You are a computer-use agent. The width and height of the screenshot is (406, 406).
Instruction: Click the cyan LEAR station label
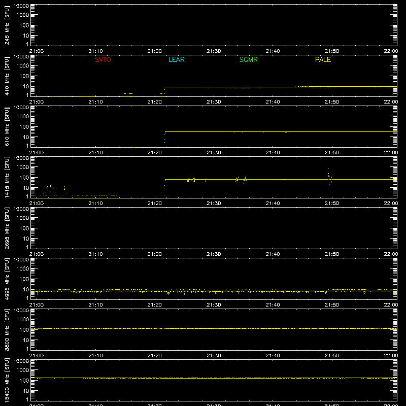tap(176, 59)
